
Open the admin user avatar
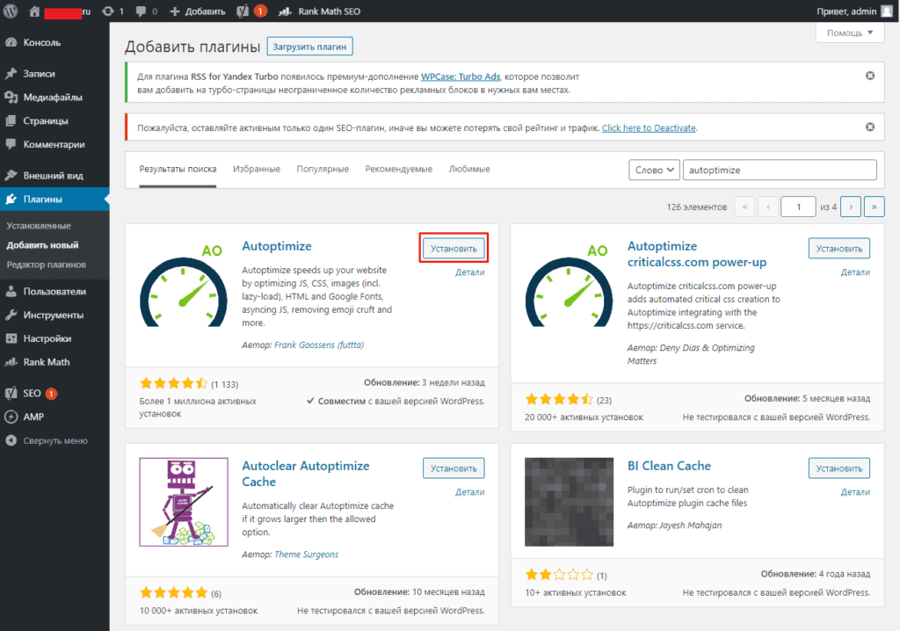(887, 11)
